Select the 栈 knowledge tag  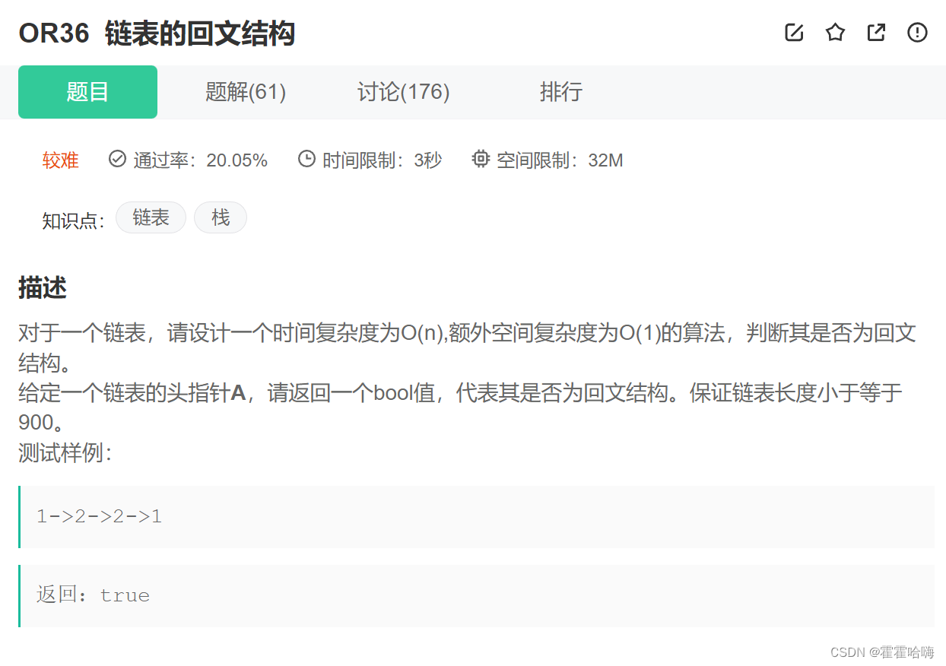coord(221,217)
